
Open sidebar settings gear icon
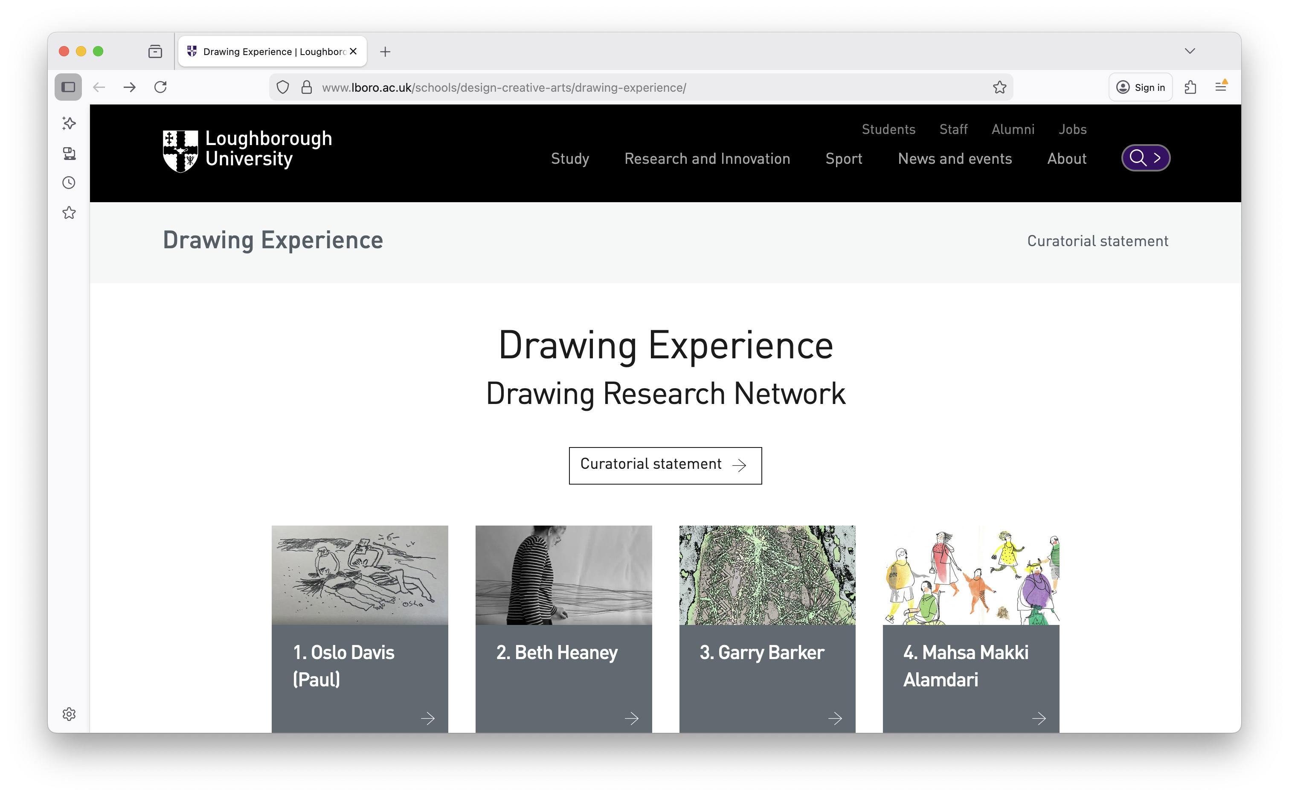coord(69,714)
